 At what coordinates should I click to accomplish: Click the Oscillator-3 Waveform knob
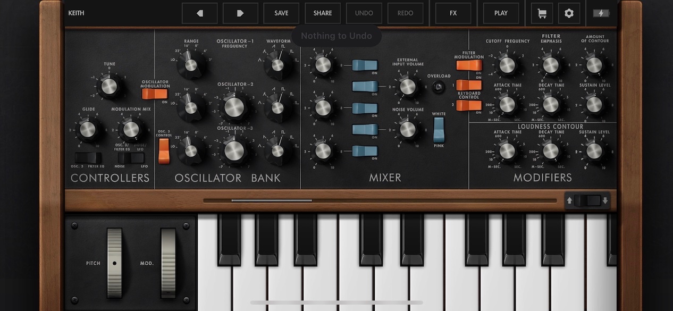tap(277, 150)
